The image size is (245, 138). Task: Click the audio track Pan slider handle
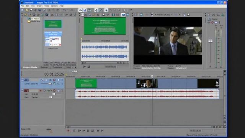coord(51,97)
